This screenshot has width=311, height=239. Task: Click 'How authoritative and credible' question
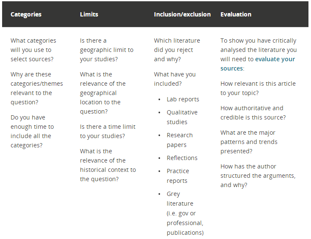(x=253, y=113)
